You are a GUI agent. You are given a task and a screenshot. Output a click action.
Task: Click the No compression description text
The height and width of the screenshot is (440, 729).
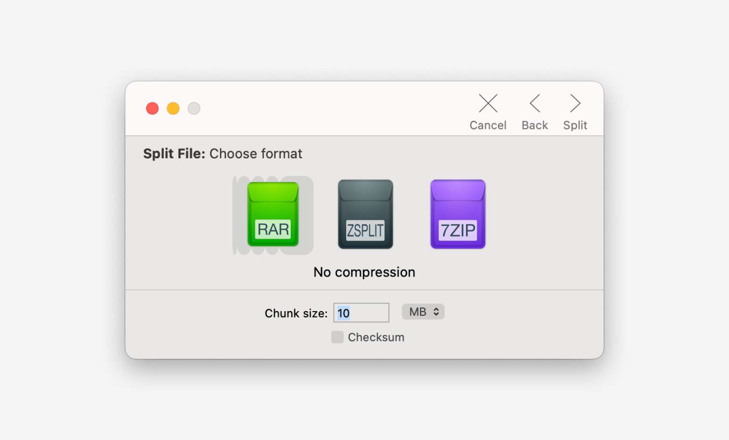364,272
